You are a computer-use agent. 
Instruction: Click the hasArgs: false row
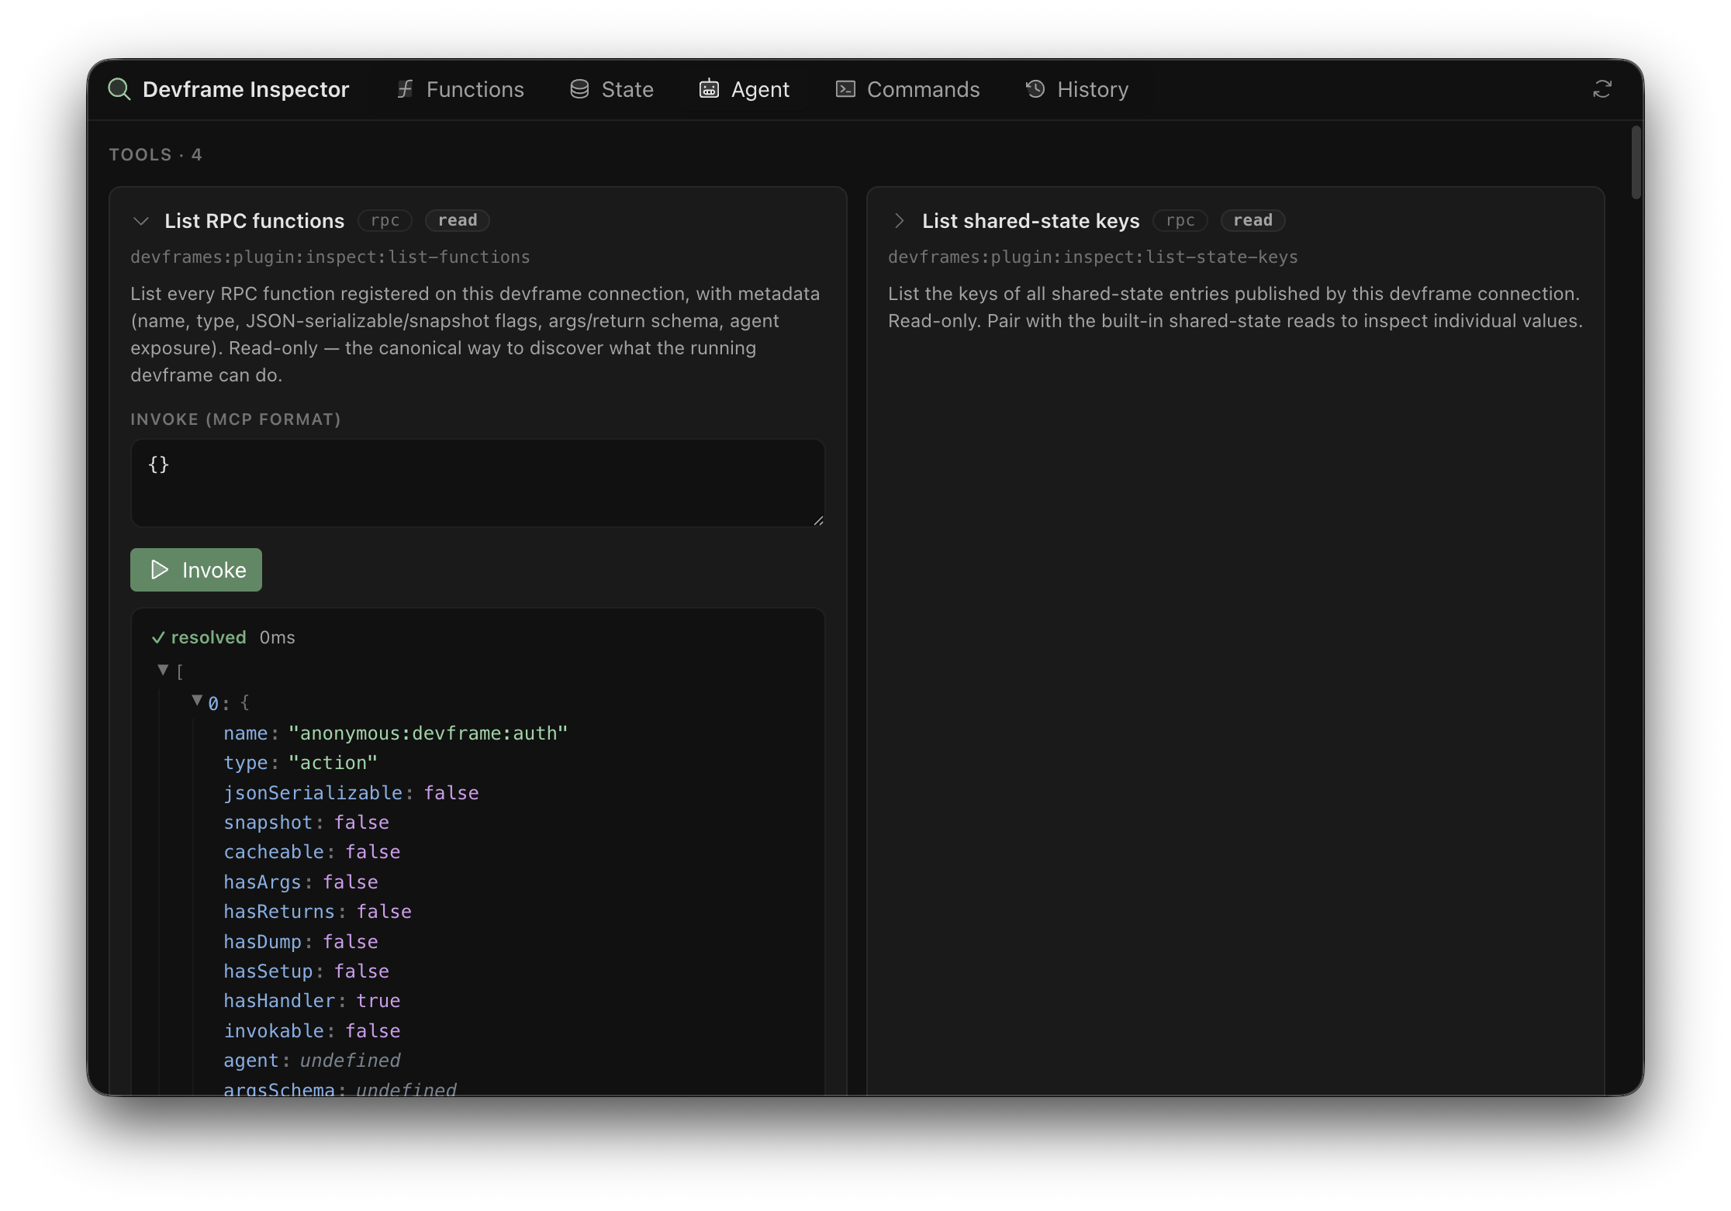click(x=301, y=882)
